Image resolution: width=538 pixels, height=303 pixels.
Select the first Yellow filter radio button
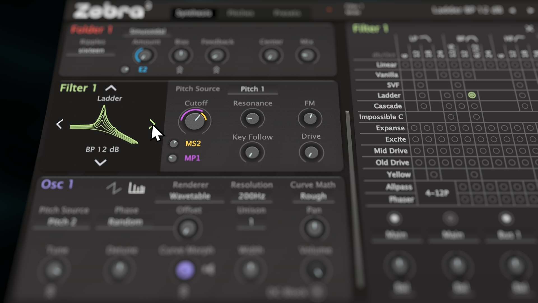pyautogui.click(x=434, y=175)
